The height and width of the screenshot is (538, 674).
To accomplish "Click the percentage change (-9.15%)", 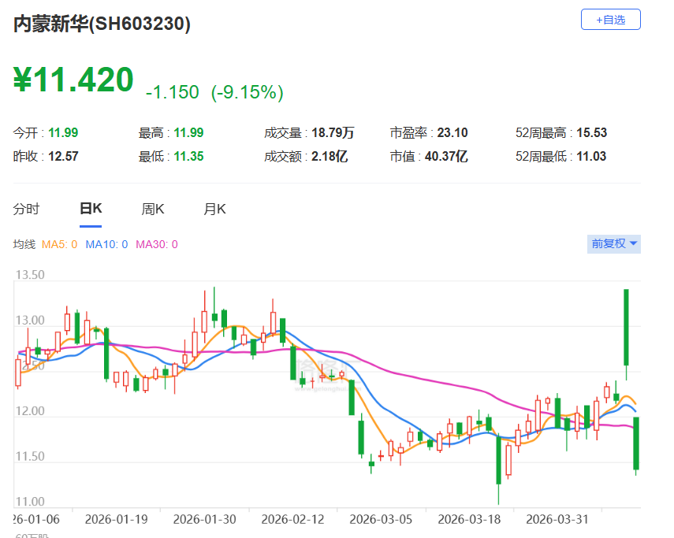I will tap(247, 92).
